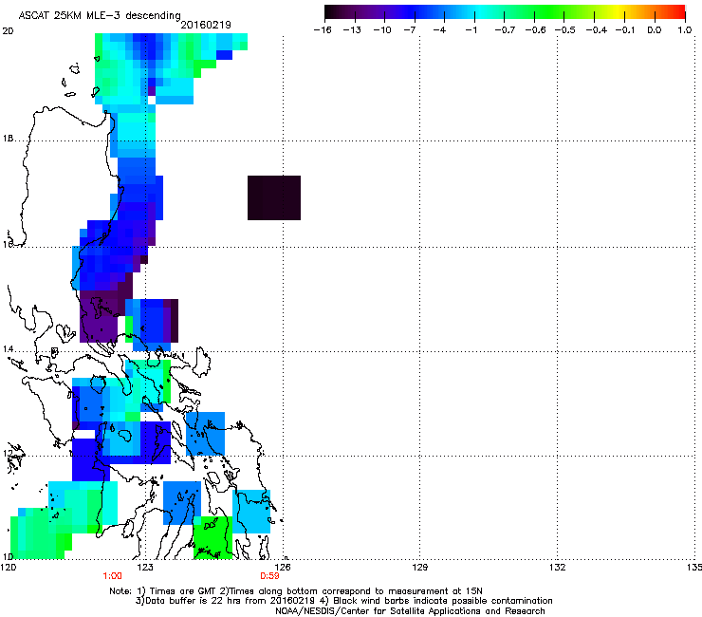Screen dimensions: 702x617
Task: Click the -0.6 label on the color scale
Action: (x=535, y=30)
